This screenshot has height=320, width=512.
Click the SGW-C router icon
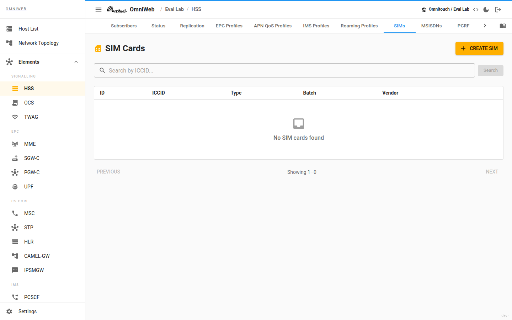(15, 158)
